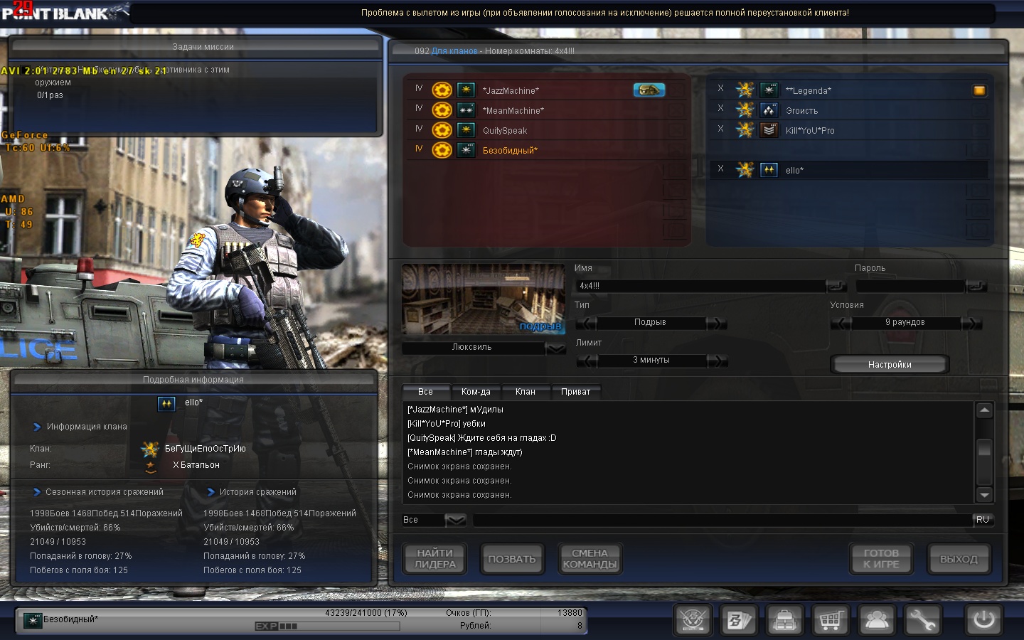Image resolution: width=1024 pixels, height=640 pixels.
Task: Click the rank badge beside *MeanMachine*
Action: (x=466, y=110)
